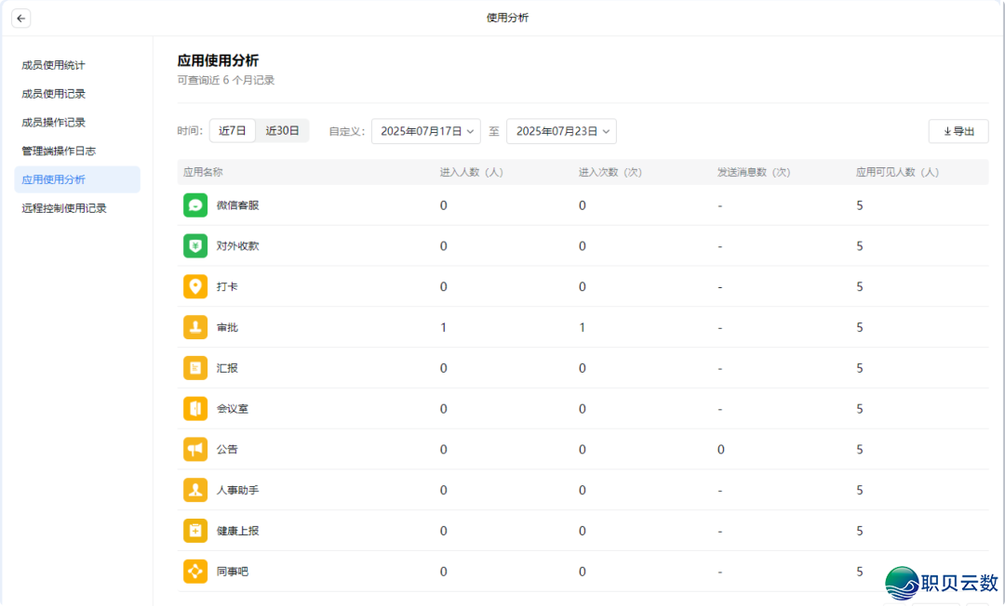Screen dimensions: 1005x606
Task: Click the 汇报 document icon
Action: pos(195,368)
